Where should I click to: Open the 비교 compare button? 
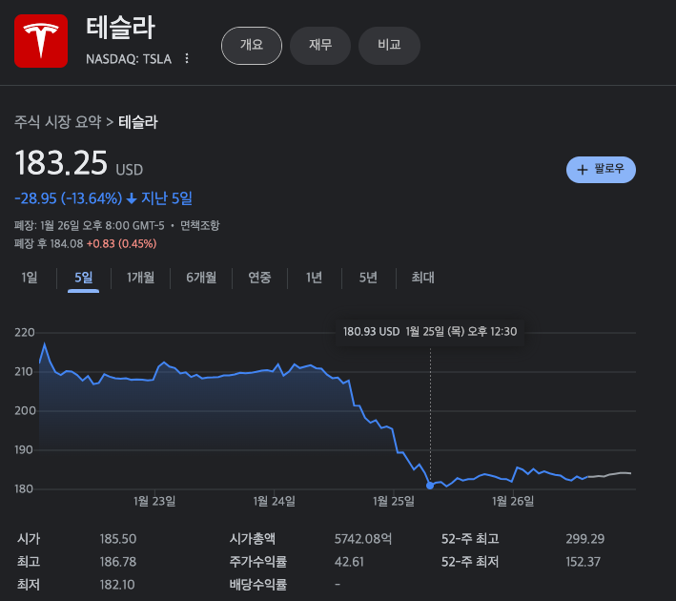389,45
